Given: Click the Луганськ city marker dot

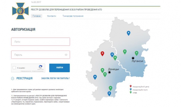Looking at the screenshot, I should pyautogui.click(x=133, y=58).
